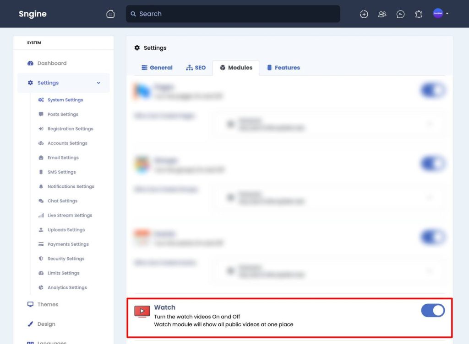This screenshot has height=344, width=469.
Task: Collapse the Settings sidebar section
Action: (63, 83)
